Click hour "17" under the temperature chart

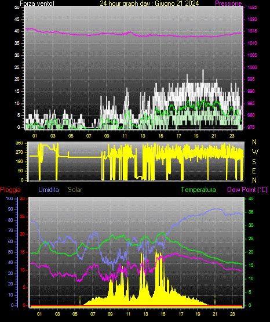pos(181,314)
